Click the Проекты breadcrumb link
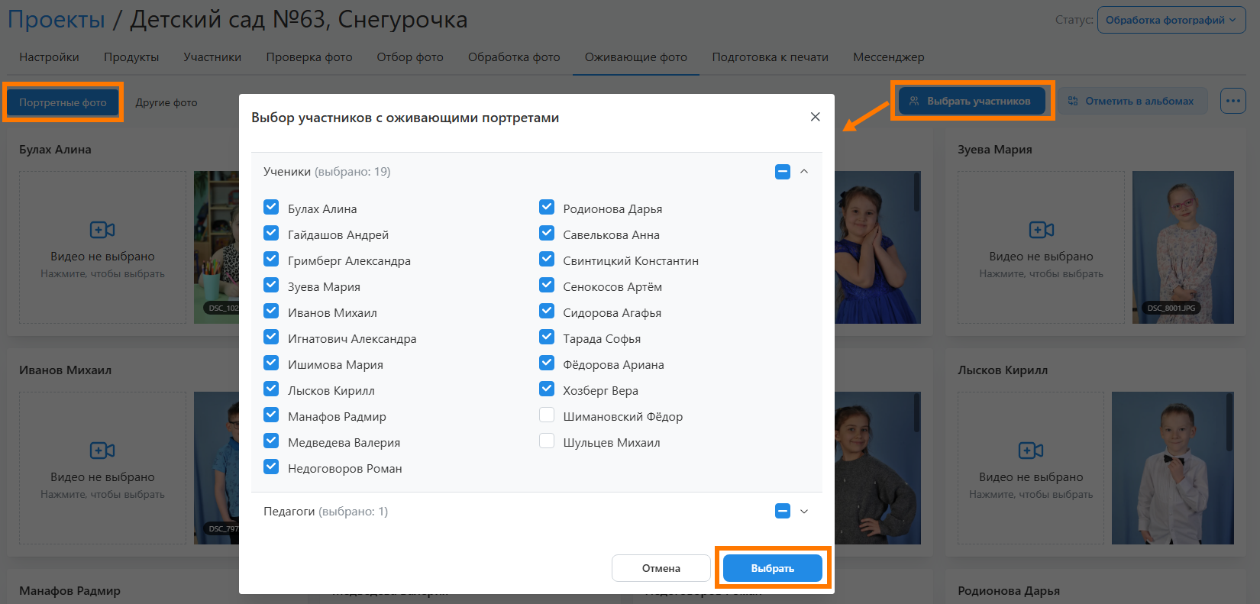Image resolution: width=1260 pixels, height=604 pixels. click(57, 20)
